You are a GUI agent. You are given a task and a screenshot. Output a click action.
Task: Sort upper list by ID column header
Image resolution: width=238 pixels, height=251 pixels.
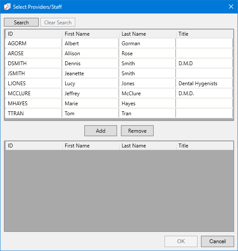(34, 34)
